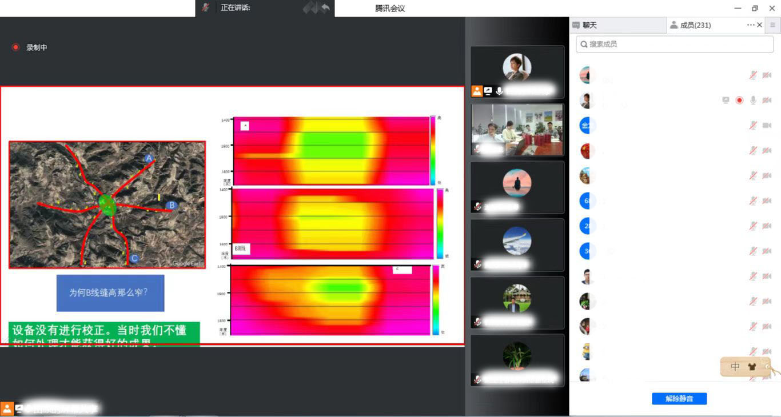Switch input language via 中 indicator
781x417 pixels.
coord(735,367)
